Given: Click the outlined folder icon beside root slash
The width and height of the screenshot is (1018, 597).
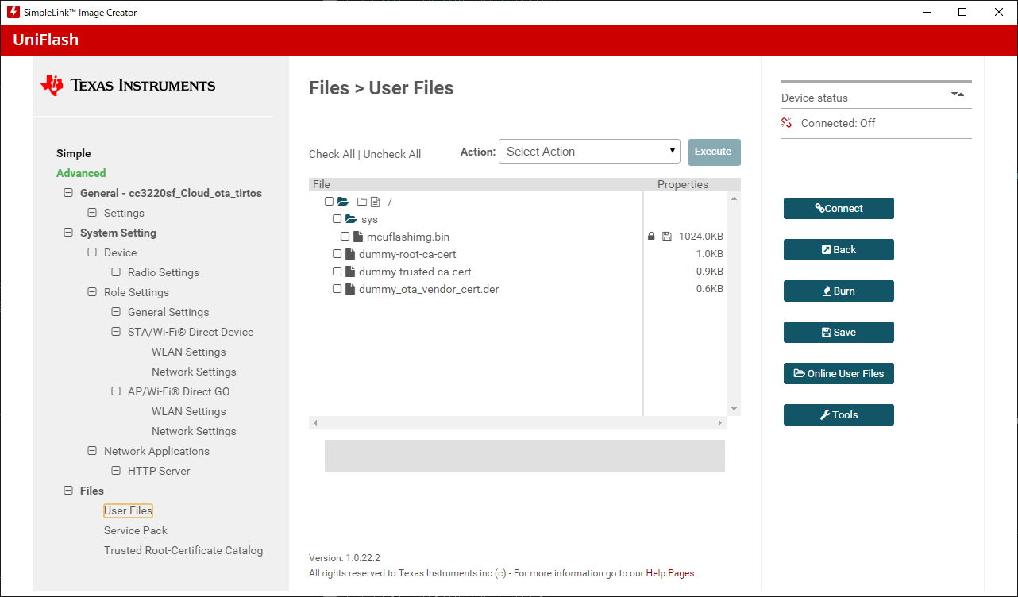Looking at the screenshot, I should click(362, 202).
